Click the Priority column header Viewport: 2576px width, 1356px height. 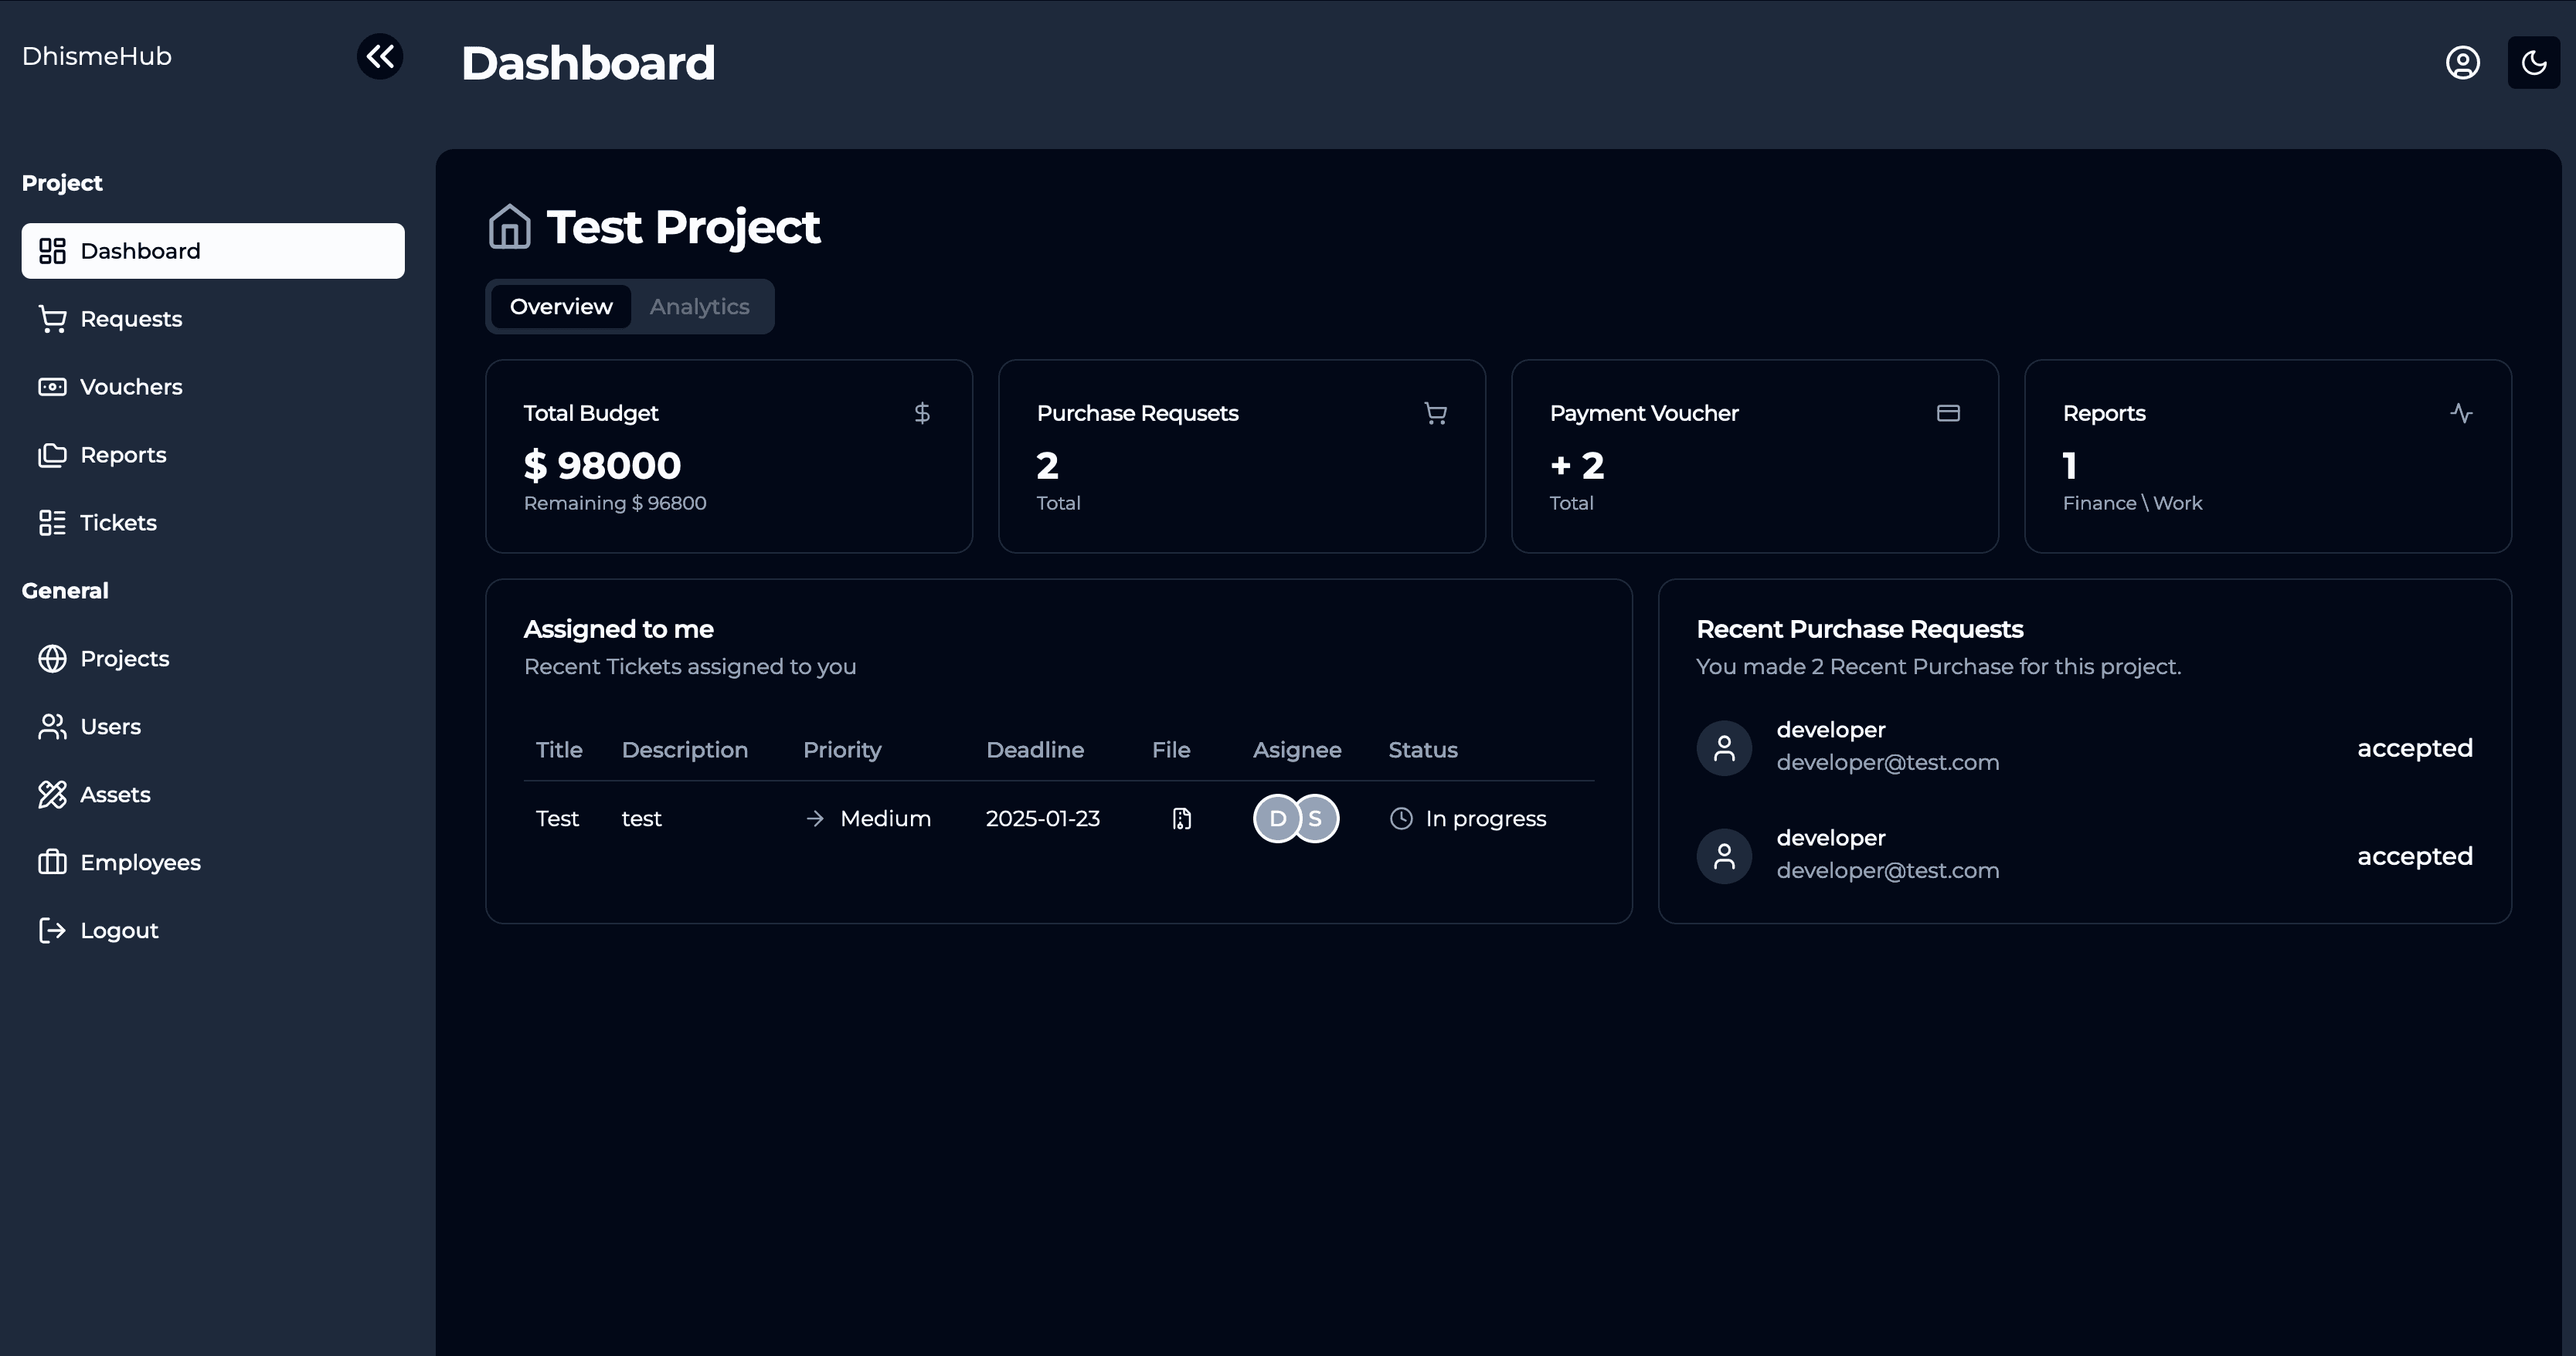[842, 751]
